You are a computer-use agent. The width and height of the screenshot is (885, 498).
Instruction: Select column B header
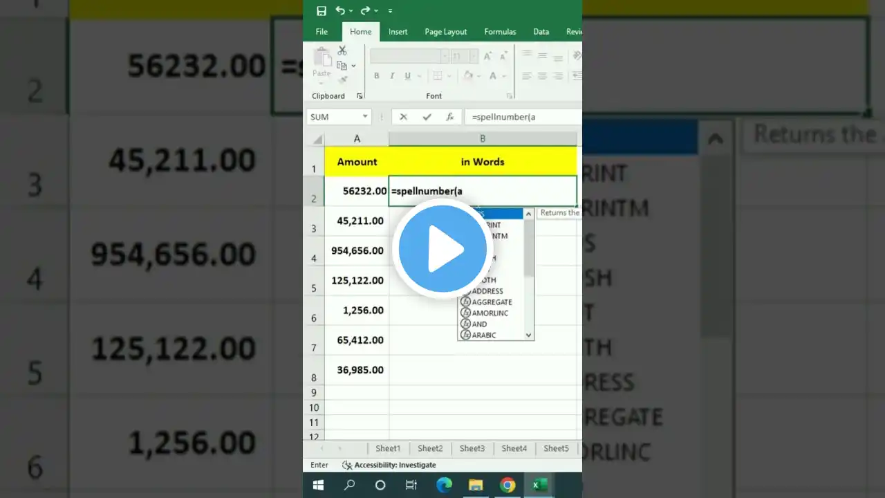pos(483,139)
